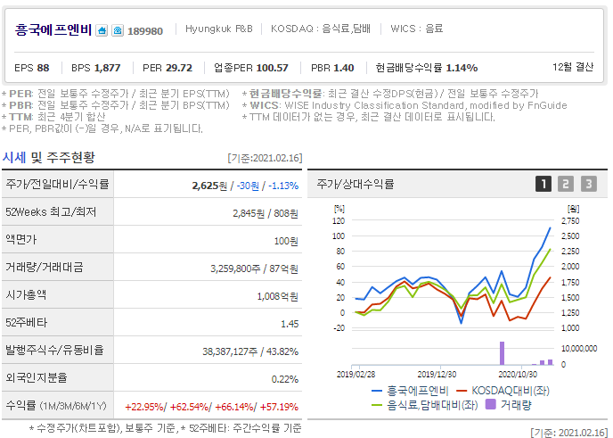Click the 주가/전일대비/수익률 row label
Viewport: 613px width, 438px height.
(57, 184)
